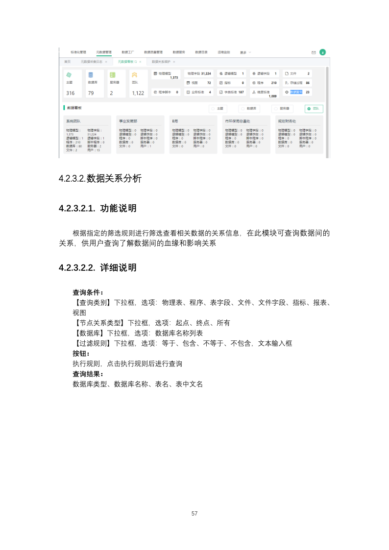Open the 元数据管理 menu
The width and height of the screenshot is (389, 550).
104,52
